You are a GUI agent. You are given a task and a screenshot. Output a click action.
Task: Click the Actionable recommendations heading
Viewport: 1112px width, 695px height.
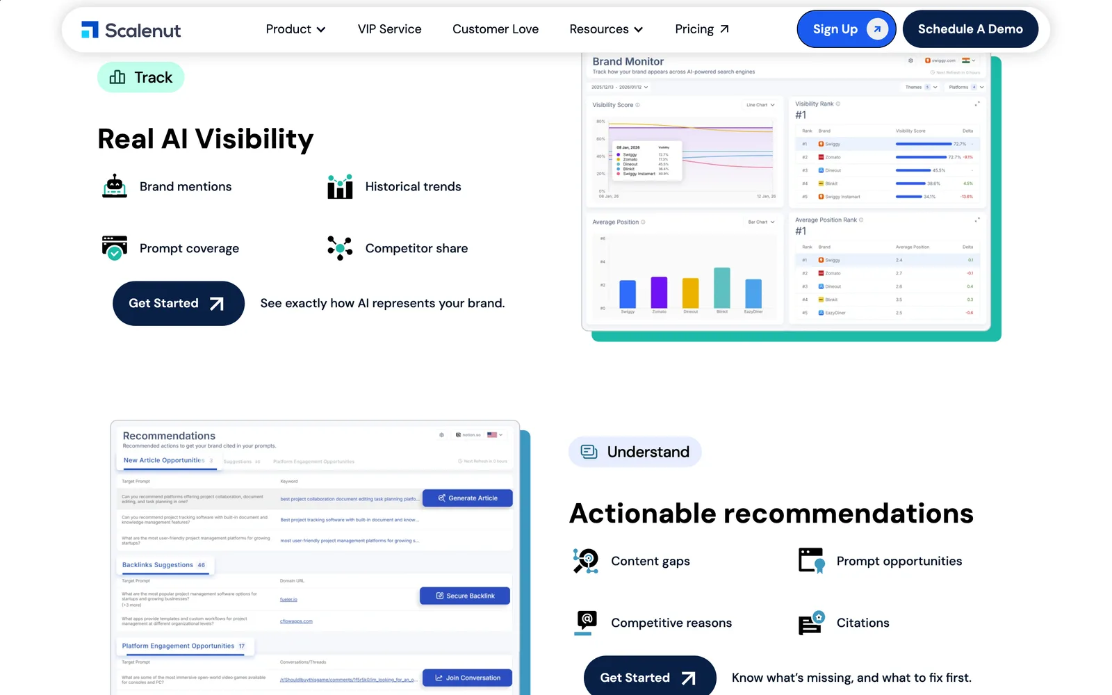click(771, 514)
